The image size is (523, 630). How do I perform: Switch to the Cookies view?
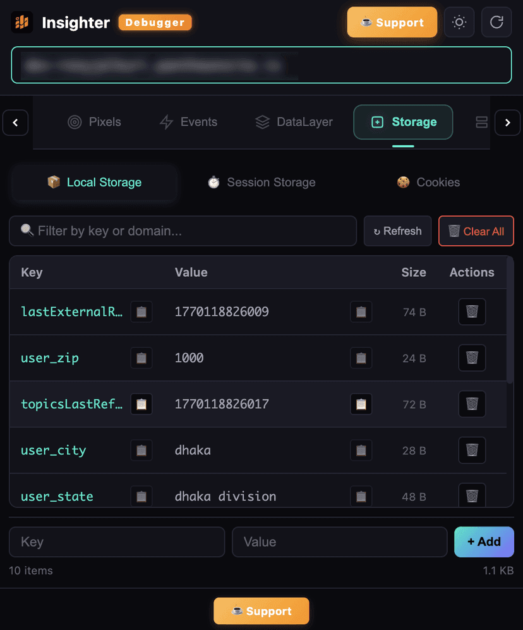point(428,183)
